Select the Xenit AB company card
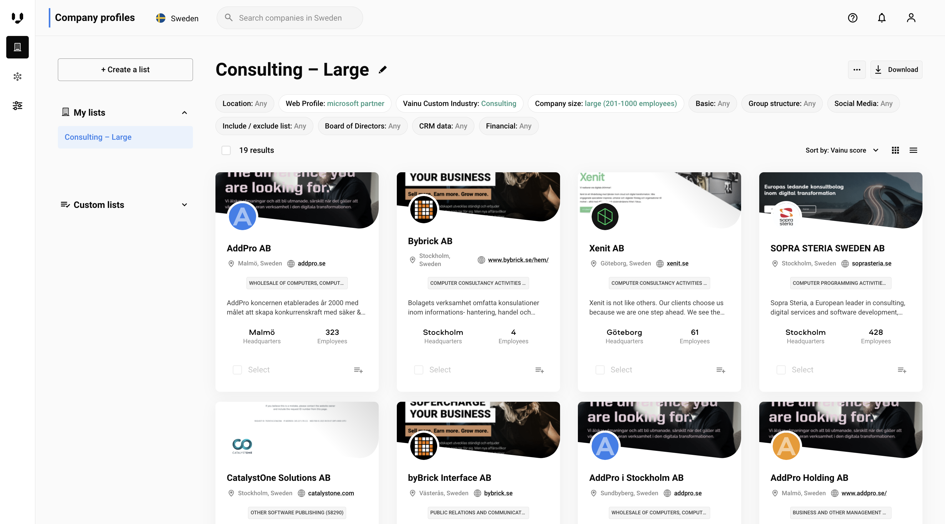 pyautogui.click(x=600, y=370)
